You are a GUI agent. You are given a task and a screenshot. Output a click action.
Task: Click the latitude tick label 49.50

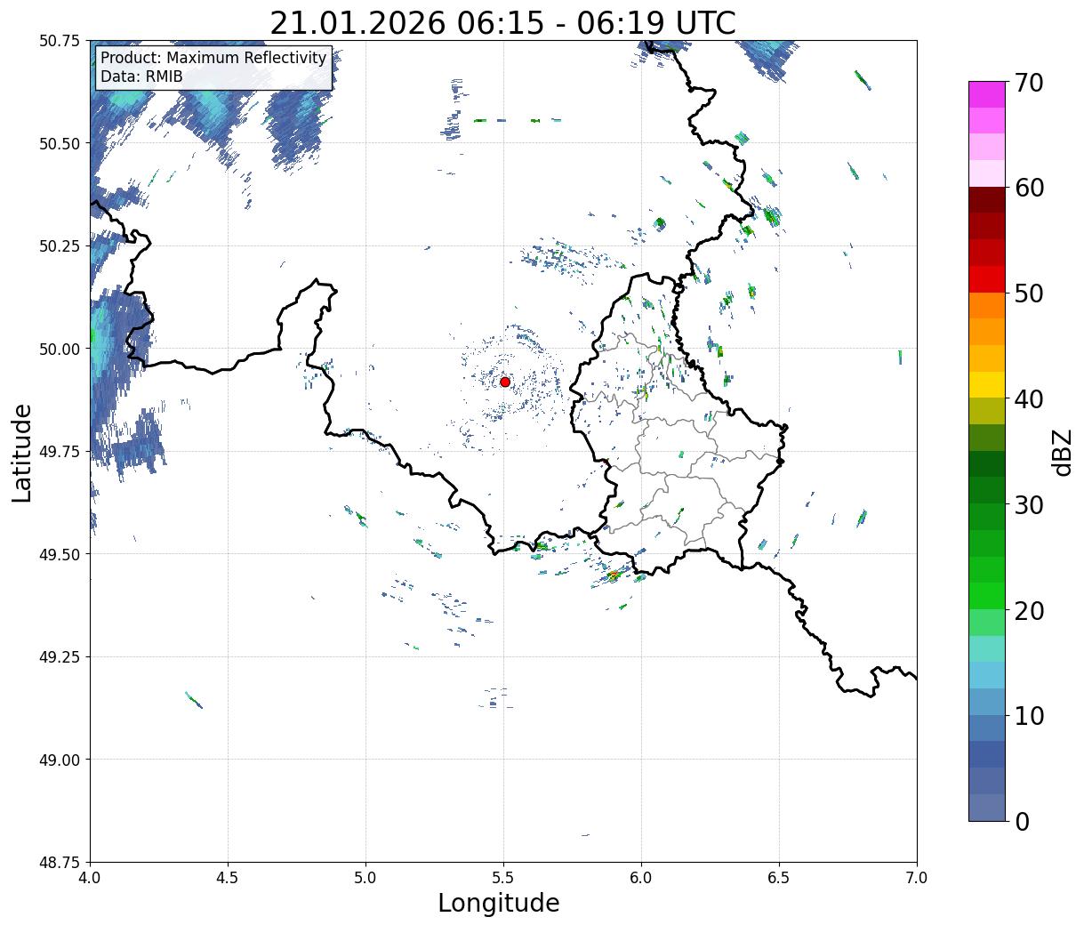[x=60, y=554]
